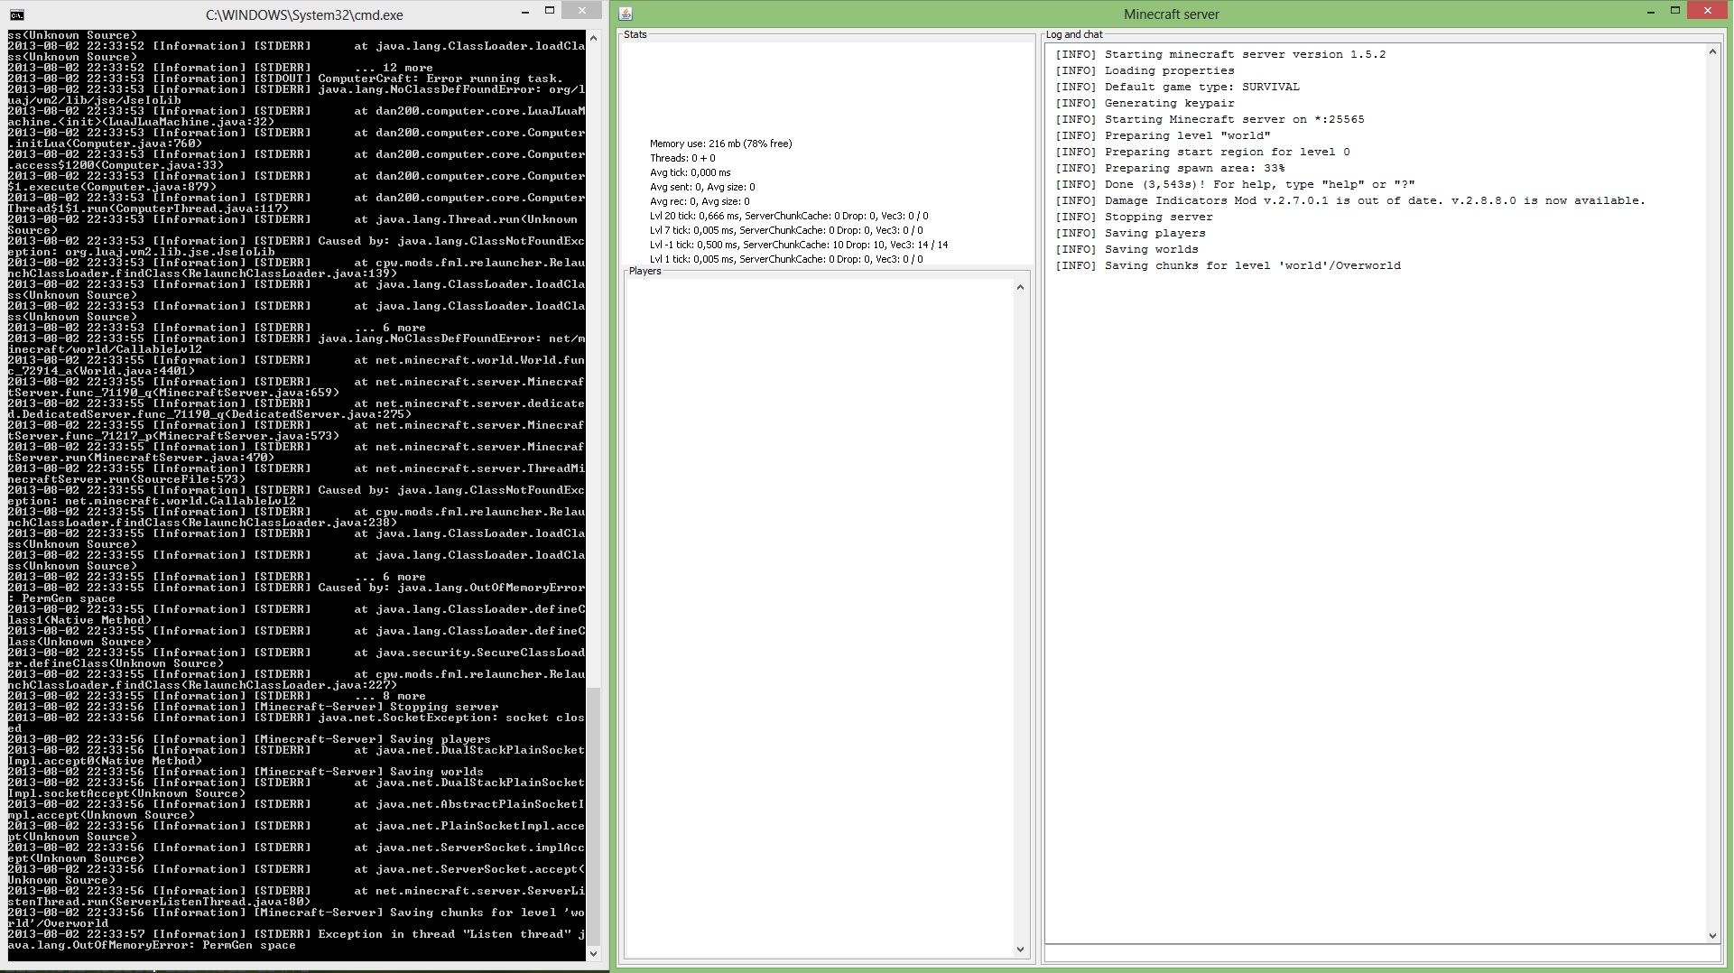1734x973 pixels.
Task: Click the 'Saving players' log line in Minecraft server
Action: point(1130,234)
